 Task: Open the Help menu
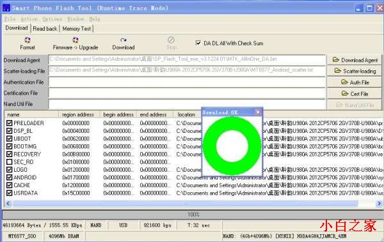point(95,19)
